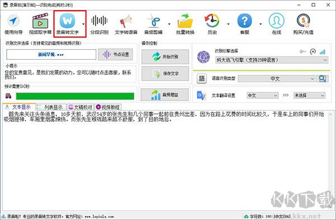Open the 分段识别 waveform tool
Screen dimensions: 336x220
[99, 24]
